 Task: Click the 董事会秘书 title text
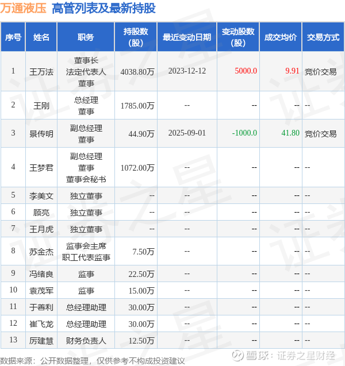coord(86,179)
